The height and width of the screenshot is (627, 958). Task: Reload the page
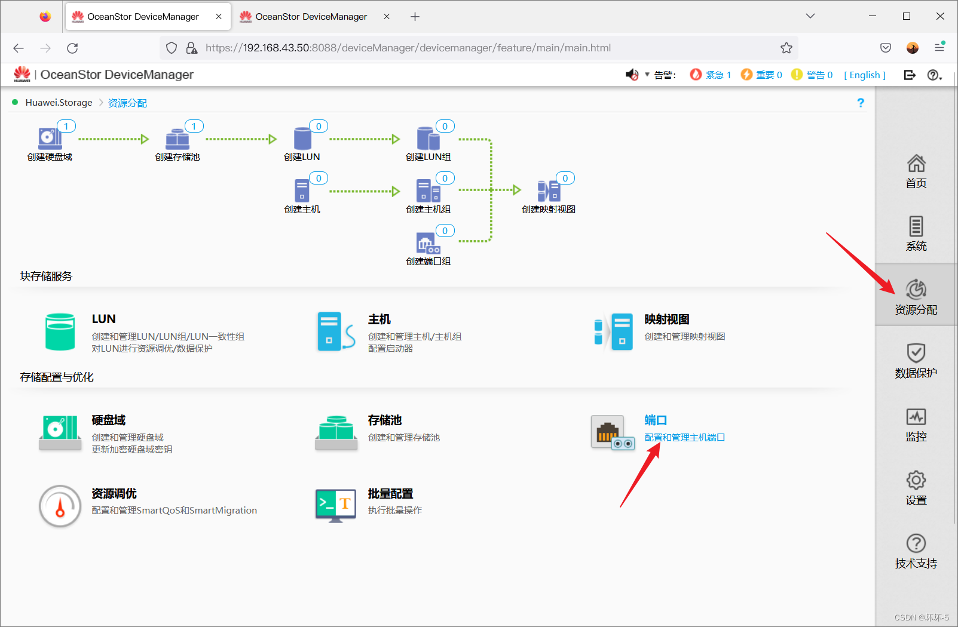click(x=72, y=48)
